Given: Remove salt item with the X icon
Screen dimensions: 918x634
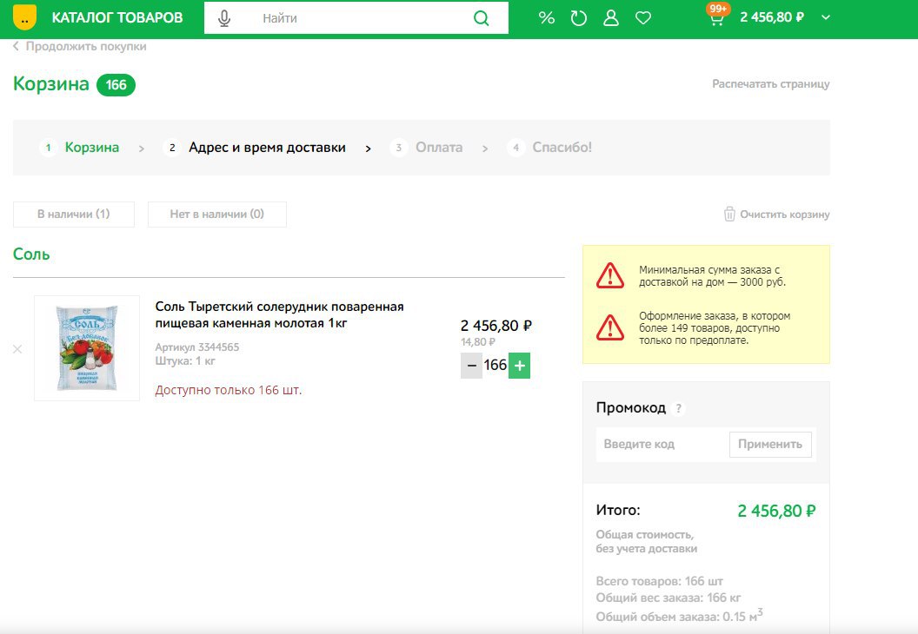Looking at the screenshot, I should tap(17, 349).
